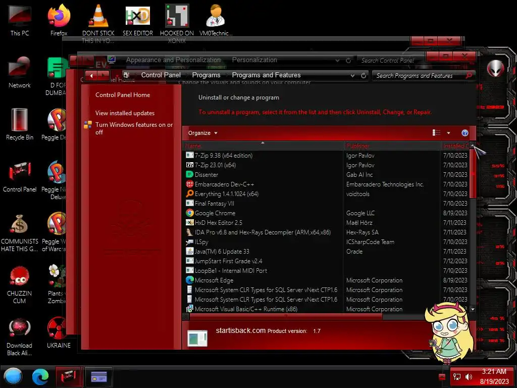Click Personalization breadcrumb in back window
Viewport: 517px width, 388px height.
[x=254, y=60]
